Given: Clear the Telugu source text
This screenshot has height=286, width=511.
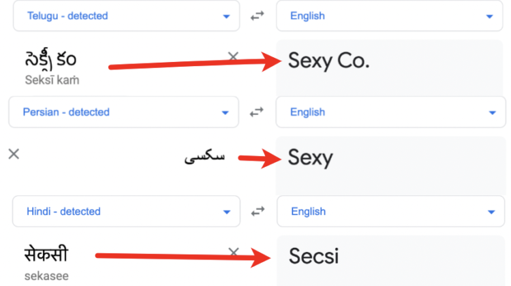Looking at the screenshot, I should pyautogui.click(x=233, y=57).
